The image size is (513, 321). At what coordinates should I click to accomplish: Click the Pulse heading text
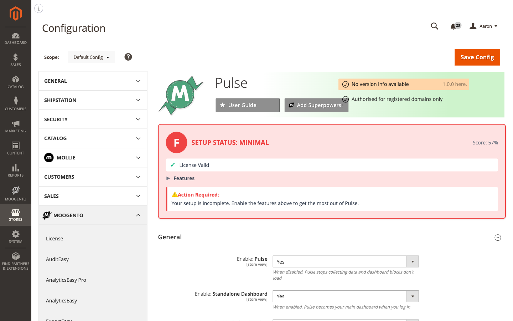click(231, 83)
